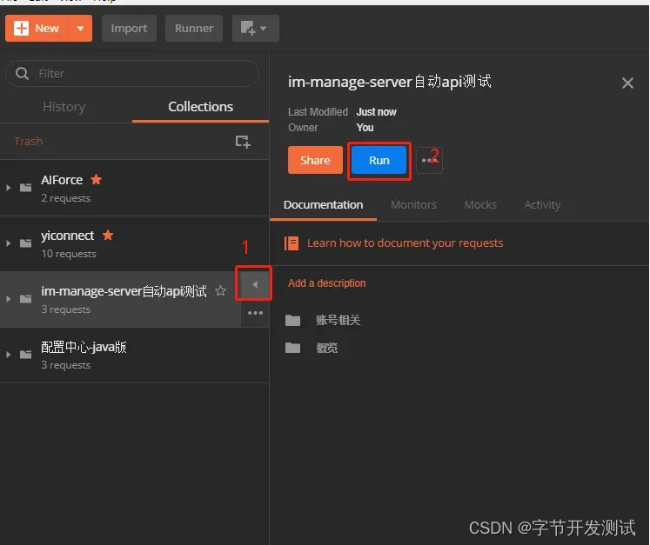Click the yiconnect folder icon

point(26,243)
